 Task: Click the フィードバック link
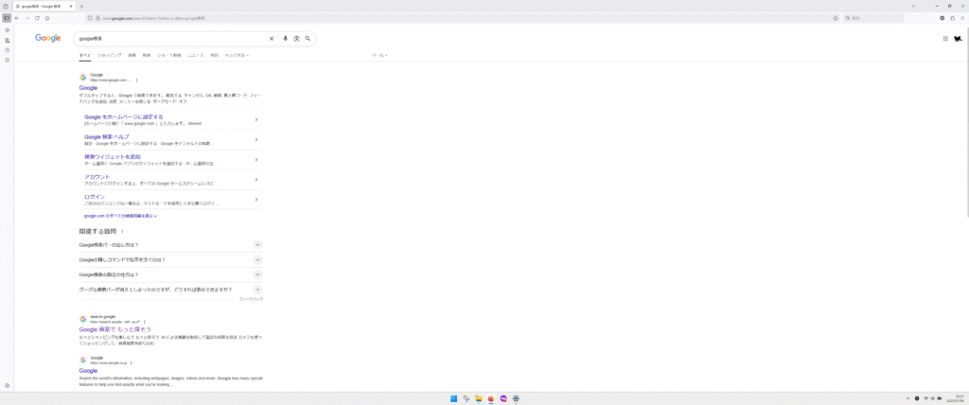[251, 299]
